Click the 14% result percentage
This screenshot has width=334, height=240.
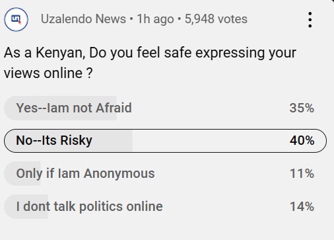coord(302,206)
